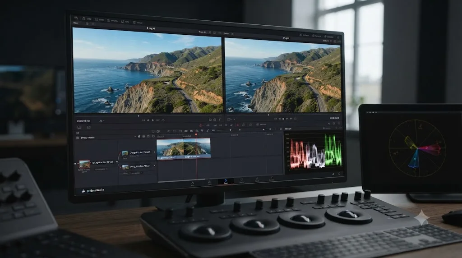Open the second top-left toolbar panel button
The image size is (462, 258).
99,19
